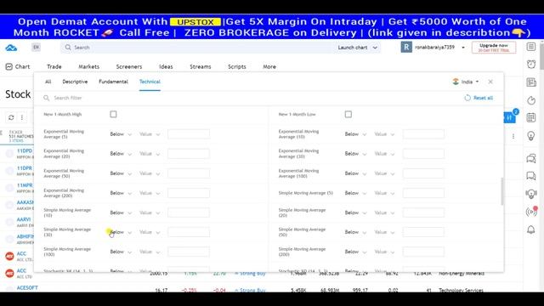Viewport: 544px width, 306px height.
Task: Open the news panel icon in right sidebar
Action: pyautogui.click(x=530, y=82)
